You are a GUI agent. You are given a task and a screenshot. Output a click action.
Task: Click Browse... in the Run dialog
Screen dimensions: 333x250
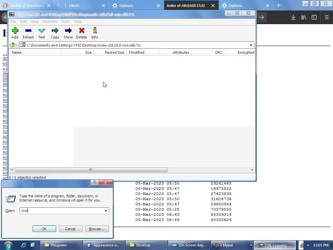tap(97, 229)
